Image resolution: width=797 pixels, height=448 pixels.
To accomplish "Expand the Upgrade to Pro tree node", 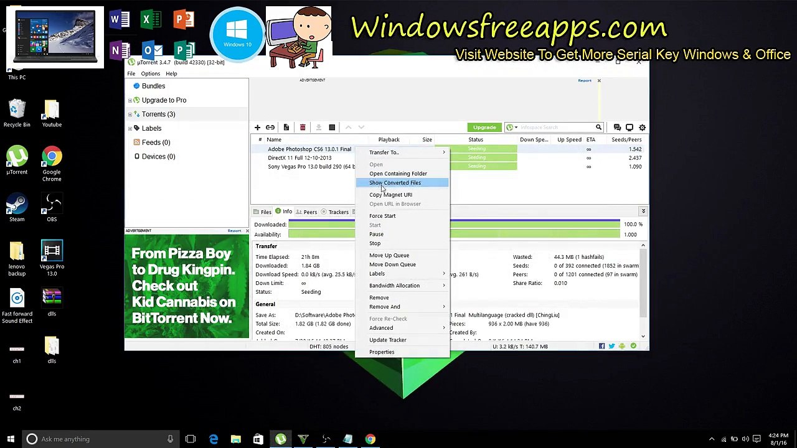I will click(x=130, y=100).
